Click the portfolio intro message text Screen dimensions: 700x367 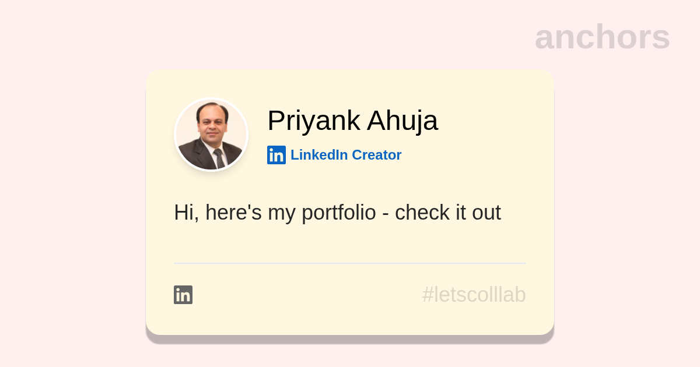tap(337, 213)
